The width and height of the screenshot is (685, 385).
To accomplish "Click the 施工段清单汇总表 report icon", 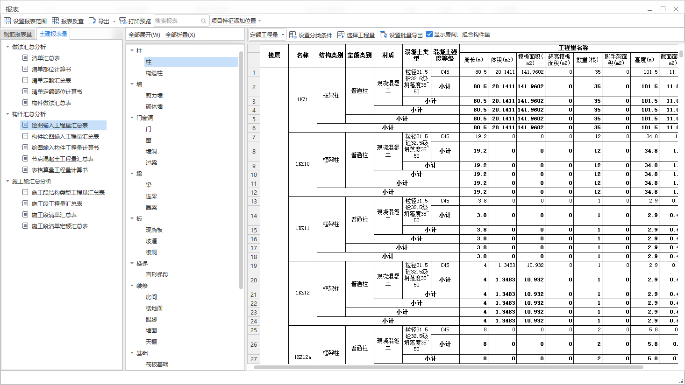I will point(25,215).
